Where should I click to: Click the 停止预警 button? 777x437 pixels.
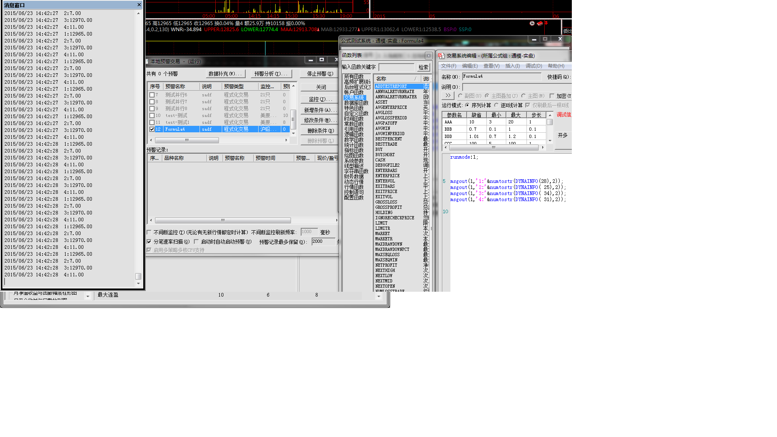(x=320, y=74)
